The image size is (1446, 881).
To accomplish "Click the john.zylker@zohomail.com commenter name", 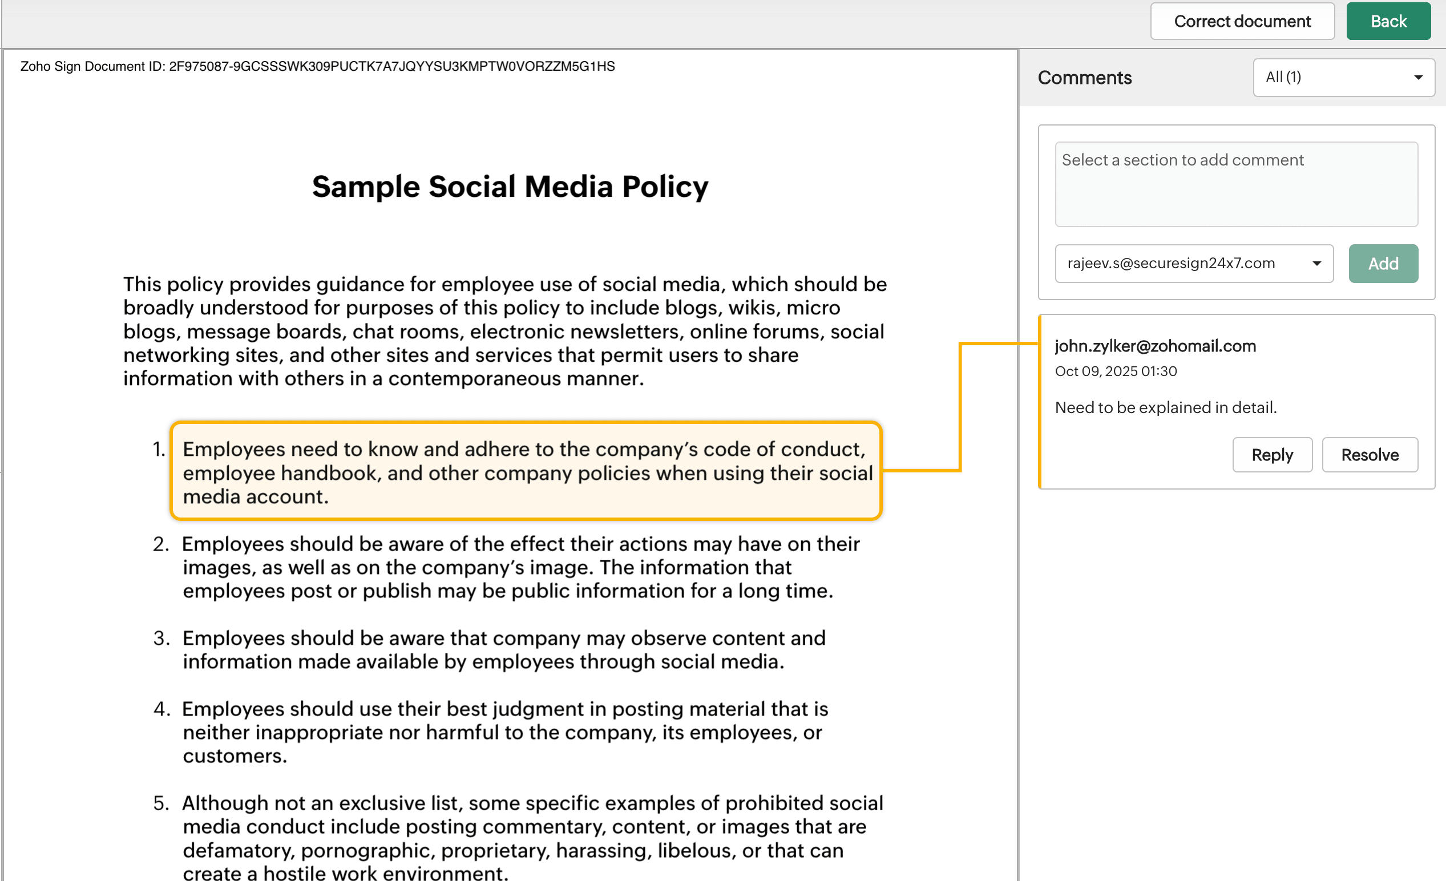I will (x=1154, y=346).
